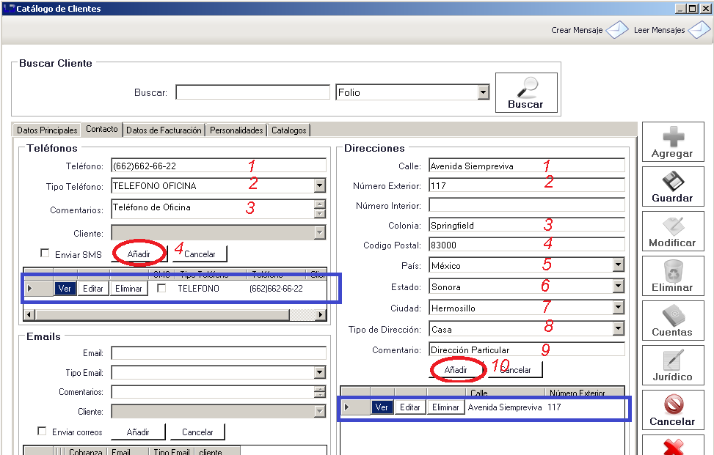
Task: Click Eliminar in the Avenida Siempreviva row
Action: pos(445,407)
